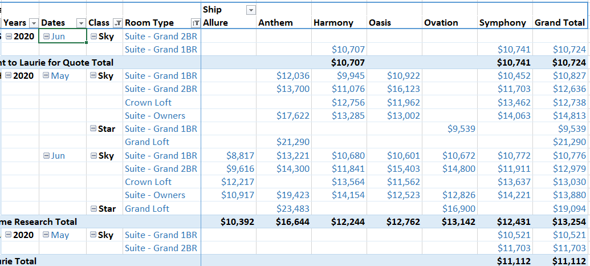The image size is (590, 266).
Task: Open the Room Type sort filter button
Action: 196,23
